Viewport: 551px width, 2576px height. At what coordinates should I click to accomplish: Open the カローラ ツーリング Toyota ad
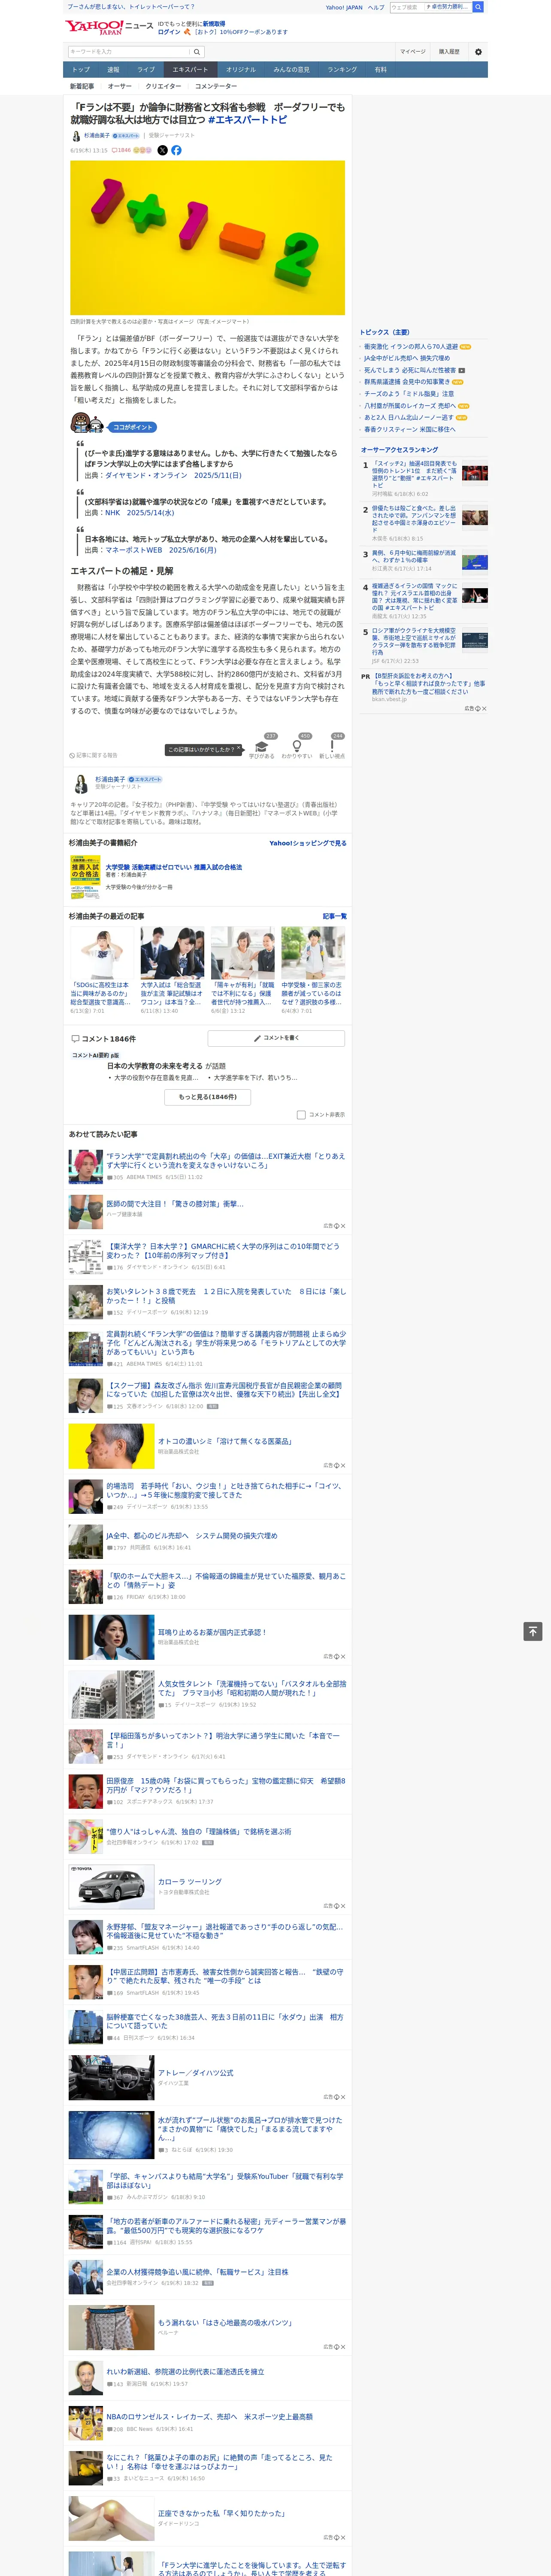pos(190,1882)
